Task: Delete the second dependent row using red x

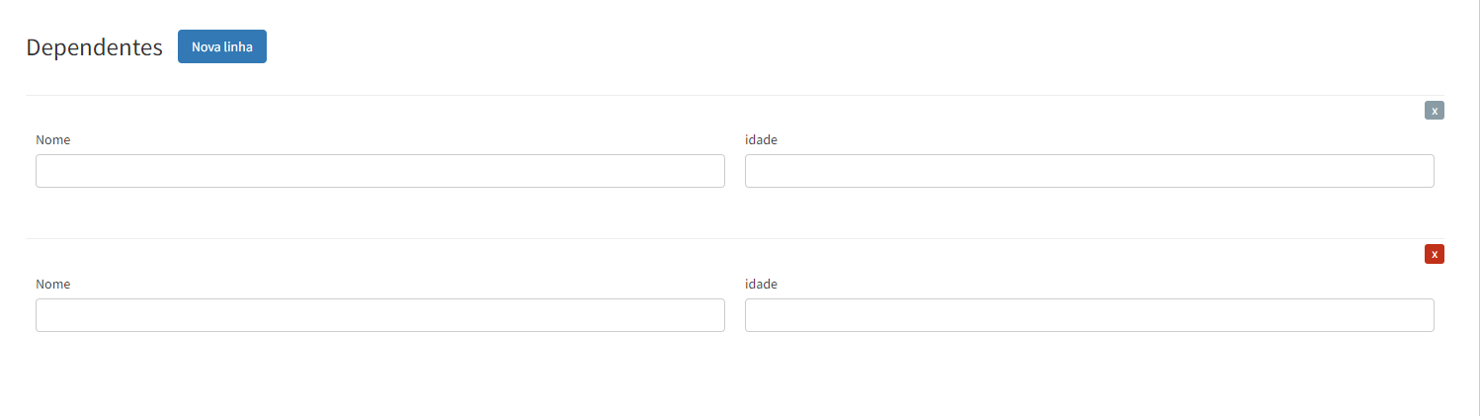Action: click(1434, 255)
